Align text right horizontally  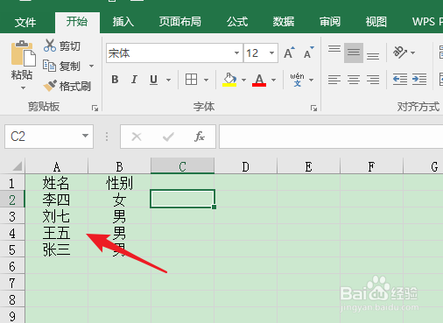pos(373,80)
